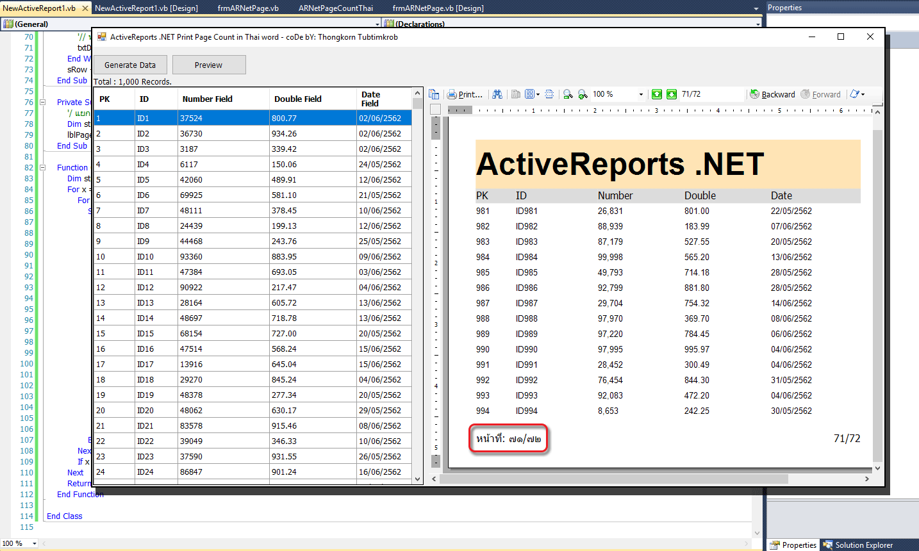Viewport: 919px width, 551px height.
Task: Sort by the PK column header
Action: pyautogui.click(x=114, y=99)
